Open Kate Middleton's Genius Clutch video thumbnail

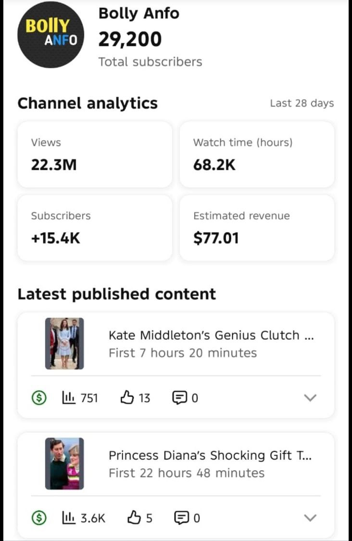[x=64, y=343]
